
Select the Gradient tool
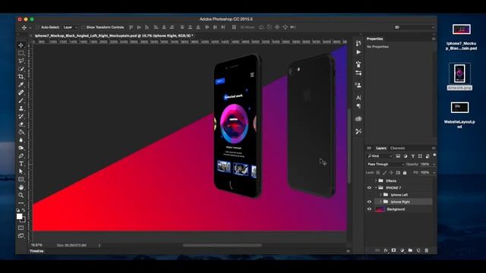tap(21, 132)
